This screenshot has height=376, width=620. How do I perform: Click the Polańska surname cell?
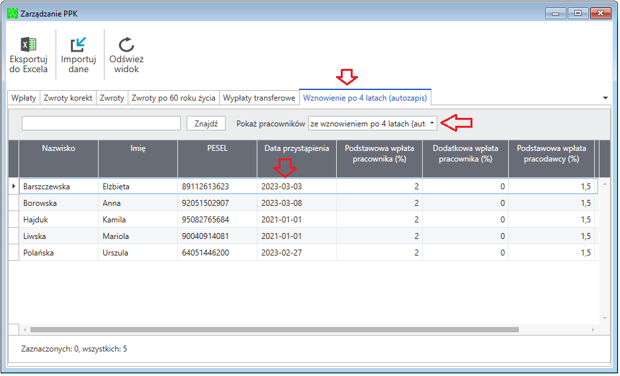[x=58, y=253]
